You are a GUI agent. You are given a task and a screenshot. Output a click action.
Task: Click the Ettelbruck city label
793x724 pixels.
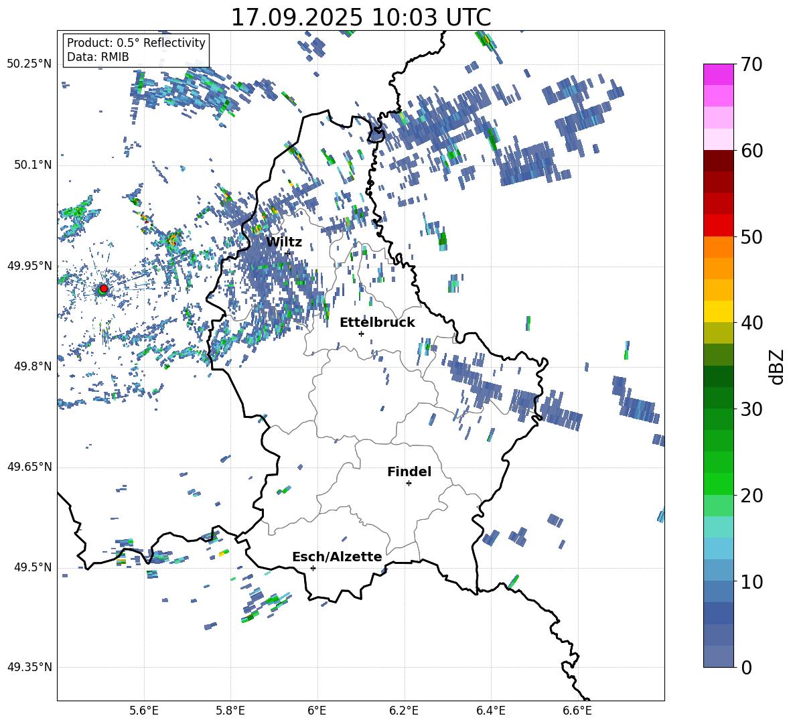click(x=377, y=323)
